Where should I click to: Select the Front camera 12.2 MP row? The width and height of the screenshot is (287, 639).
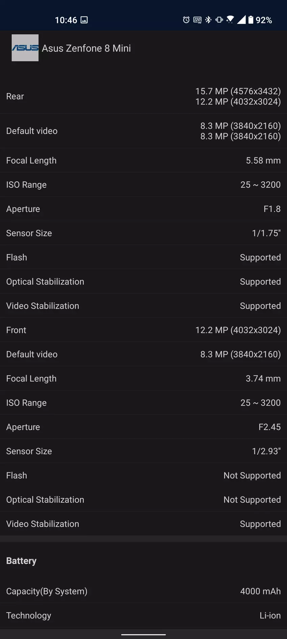point(143,330)
